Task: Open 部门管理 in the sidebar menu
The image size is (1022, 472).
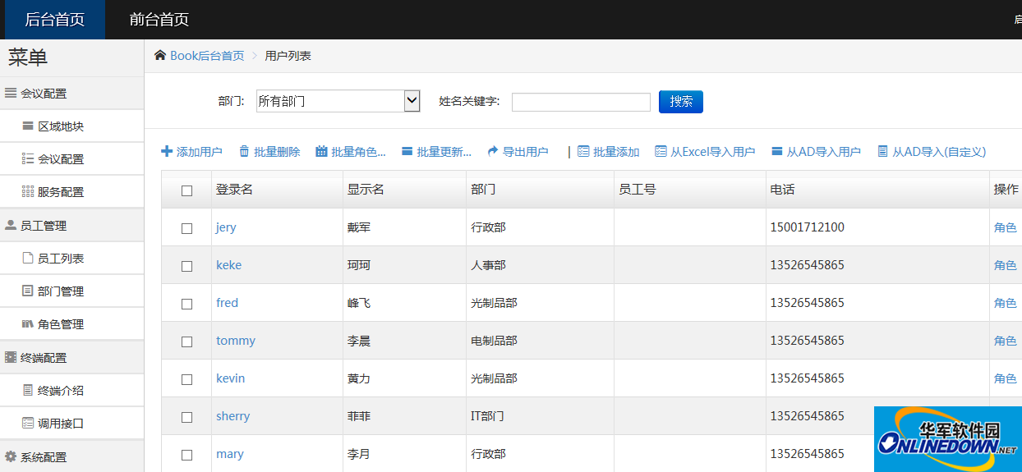Action: point(60,291)
